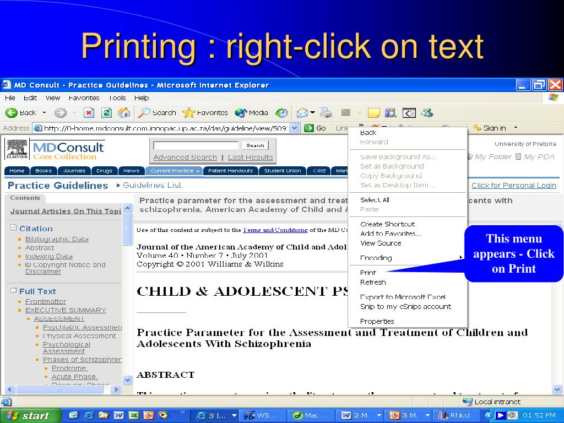Click the printer icon in the toolbar
This screenshot has width=564, height=423.
[x=326, y=113]
